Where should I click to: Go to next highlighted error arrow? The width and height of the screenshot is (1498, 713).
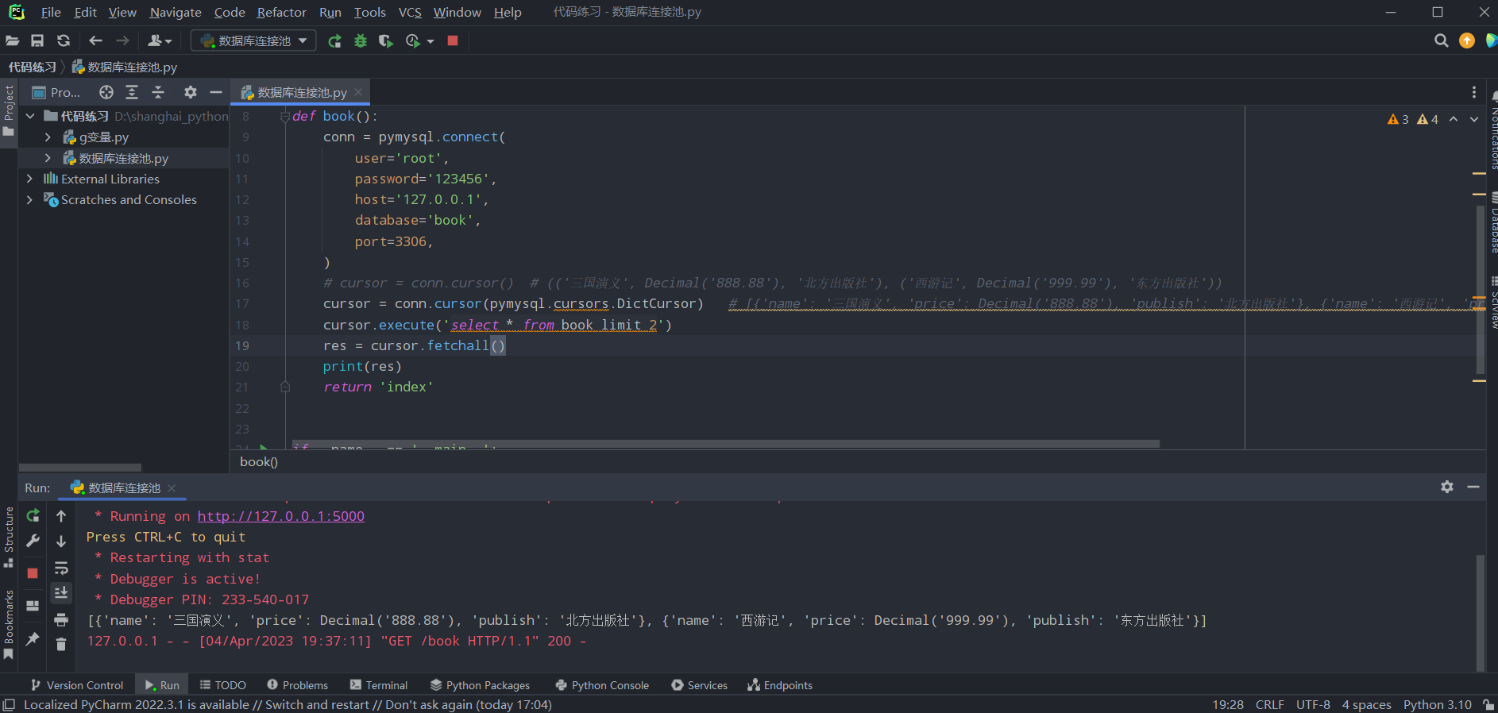1474,119
